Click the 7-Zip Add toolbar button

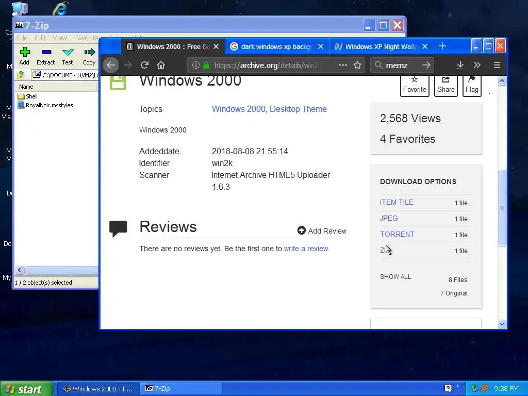coord(24,56)
